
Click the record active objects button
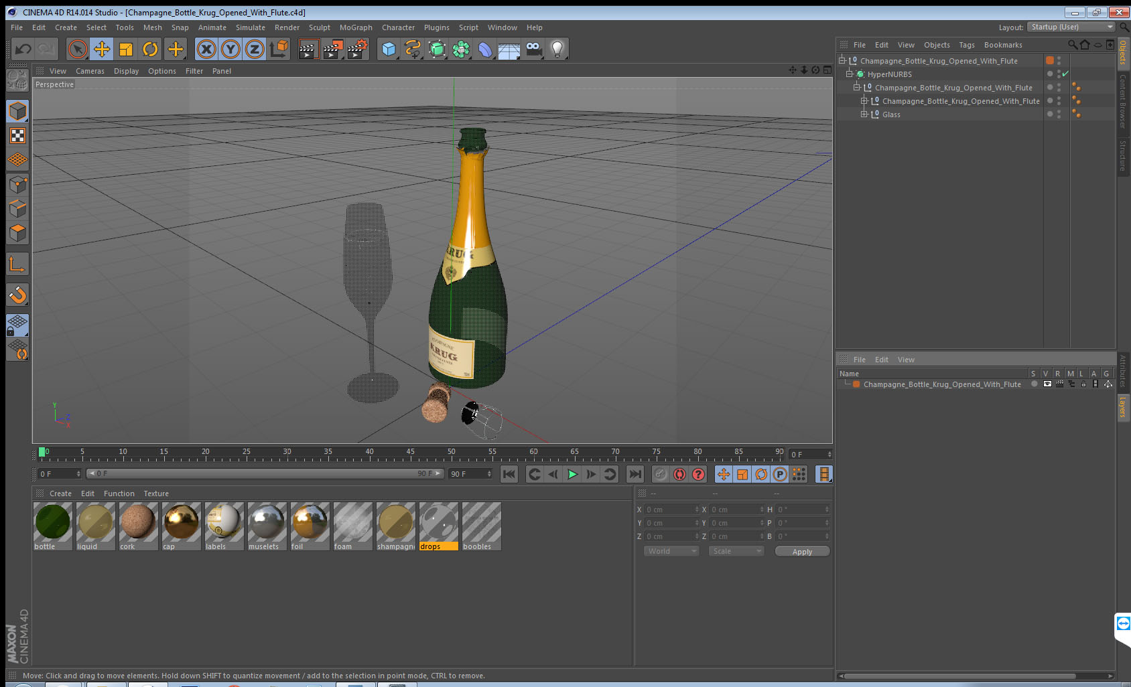coord(660,474)
